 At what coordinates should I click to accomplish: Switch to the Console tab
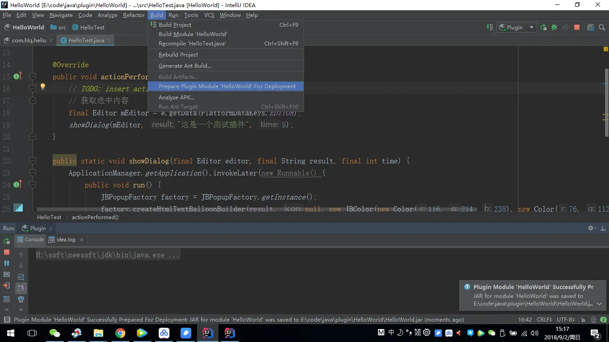[30, 240]
